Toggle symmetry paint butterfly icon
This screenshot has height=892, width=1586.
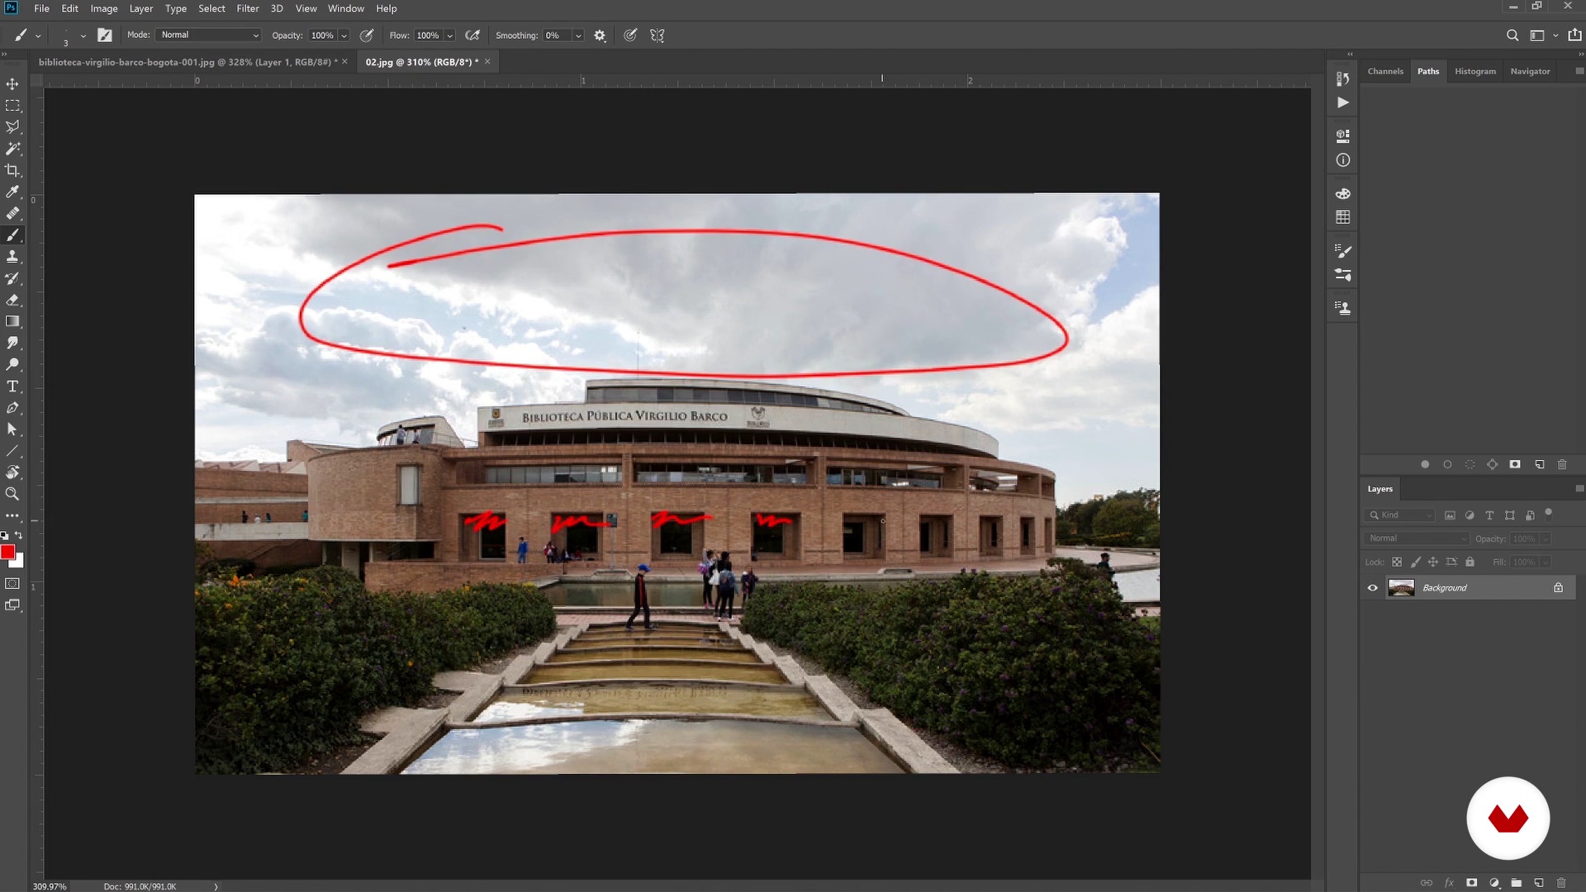[x=658, y=36]
